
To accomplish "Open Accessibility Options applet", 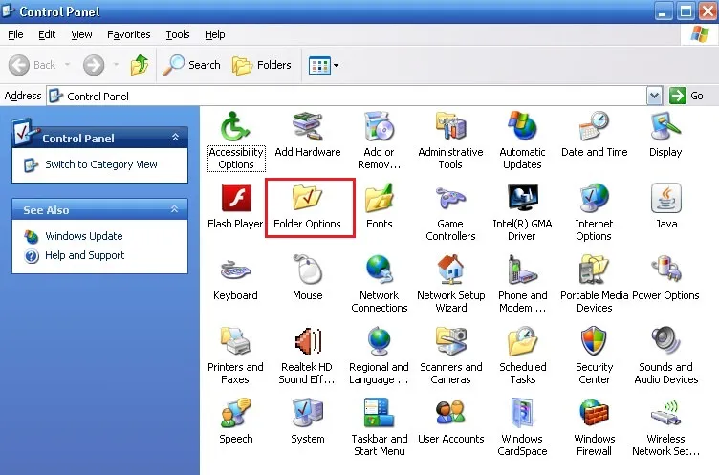I will (236, 140).
